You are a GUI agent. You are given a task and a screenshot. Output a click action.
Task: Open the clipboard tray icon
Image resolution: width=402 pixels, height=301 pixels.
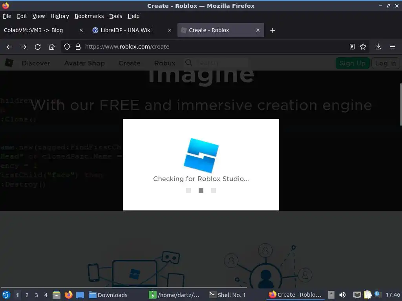click(367, 295)
